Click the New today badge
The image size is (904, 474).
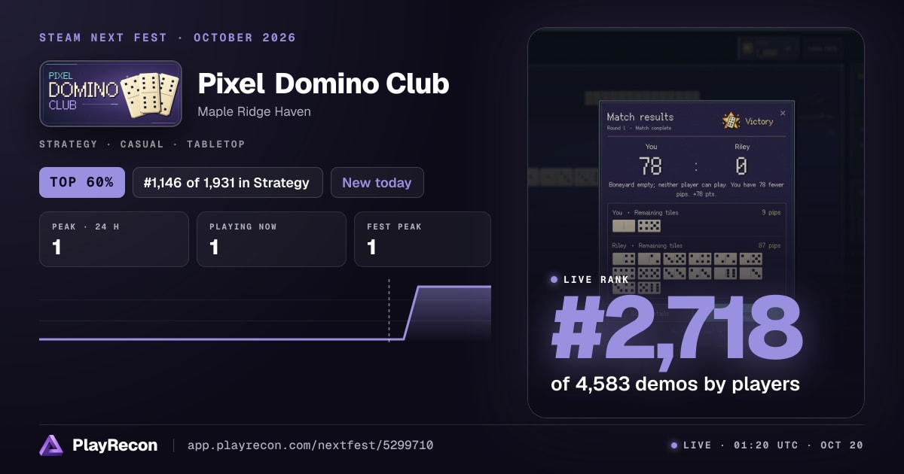pos(377,182)
